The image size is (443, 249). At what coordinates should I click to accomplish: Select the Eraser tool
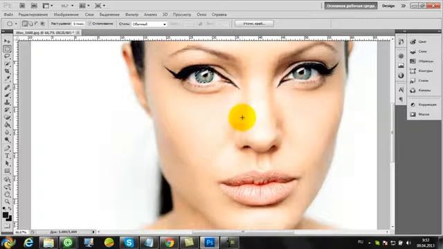click(x=7, y=117)
